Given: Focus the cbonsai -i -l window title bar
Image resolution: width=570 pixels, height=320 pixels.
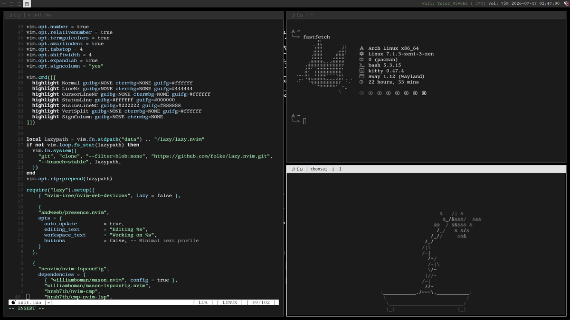Looking at the screenshot, I should pos(426,169).
